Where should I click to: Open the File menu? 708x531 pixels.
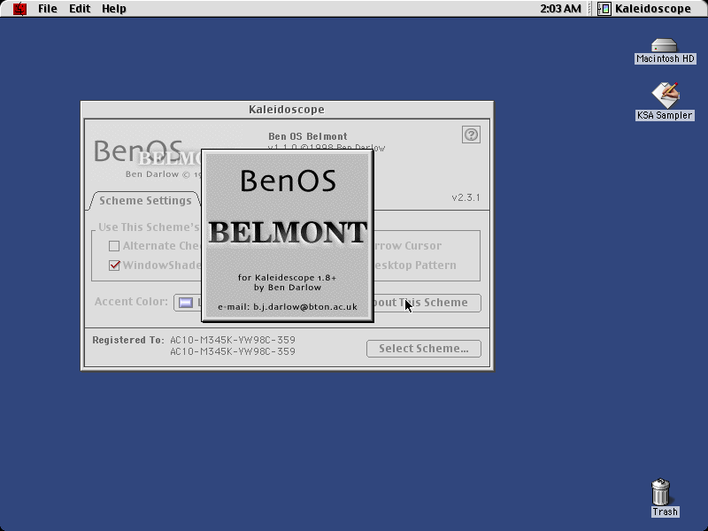pyautogui.click(x=48, y=9)
